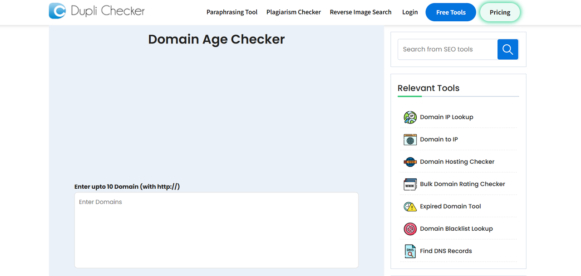Select the Domain Hosting Checker icon

point(410,162)
